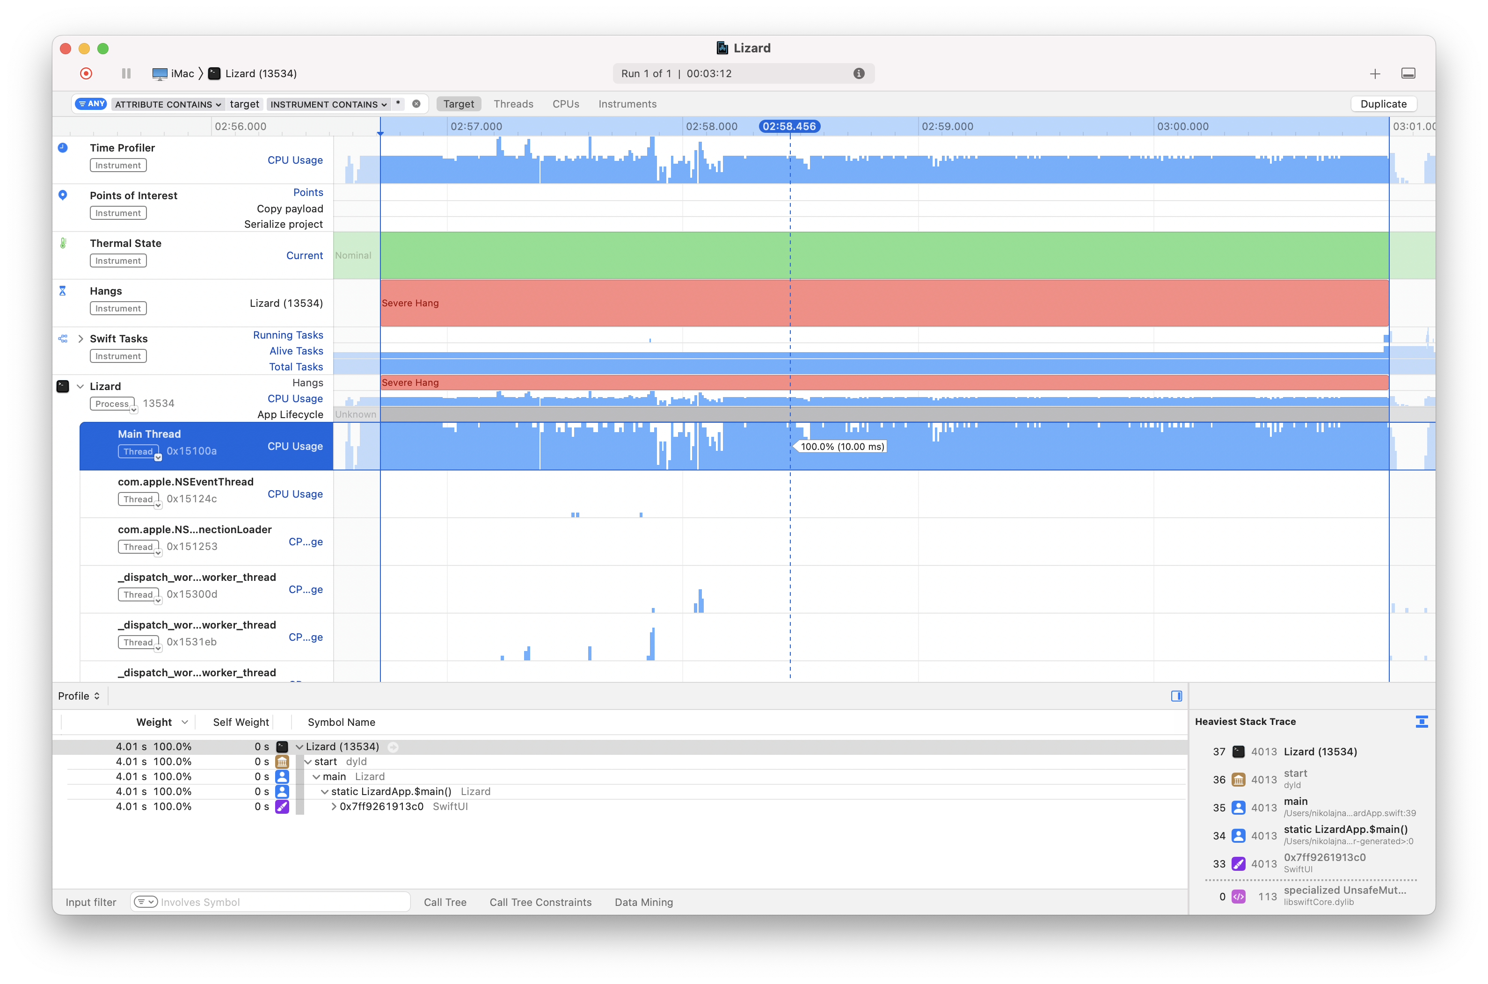Toggle the extended detail sidebar icon
This screenshot has height=984, width=1488.
1176,696
